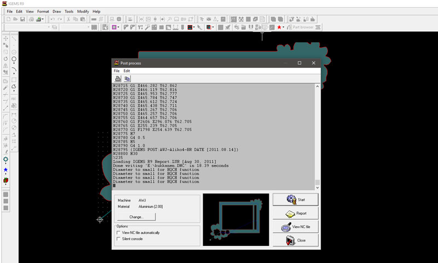Click the Move tool icon in left toolbar
The height and width of the screenshot is (263, 438).
[5, 38]
